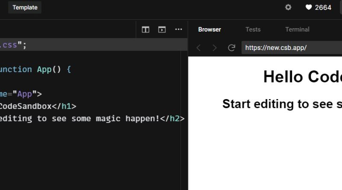Click the Template badge button
Screen dimensions: 342x190
coord(25,7)
